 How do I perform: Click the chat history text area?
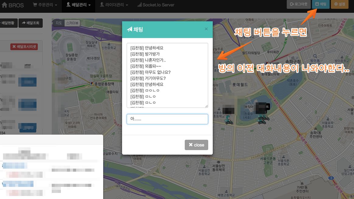click(x=167, y=75)
